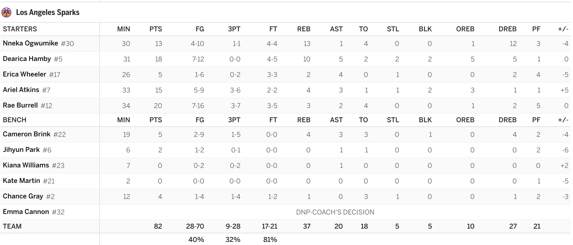
Task: Click Kate Martin's name link
Action: pos(21,181)
